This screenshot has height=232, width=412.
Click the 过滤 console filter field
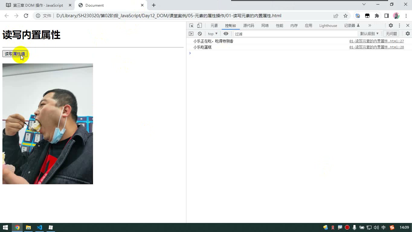click(x=295, y=34)
